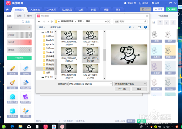The height and width of the screenshot is (129, 182).
Task: Select the 背景虚化 blur tool
Action: [12, 112]
